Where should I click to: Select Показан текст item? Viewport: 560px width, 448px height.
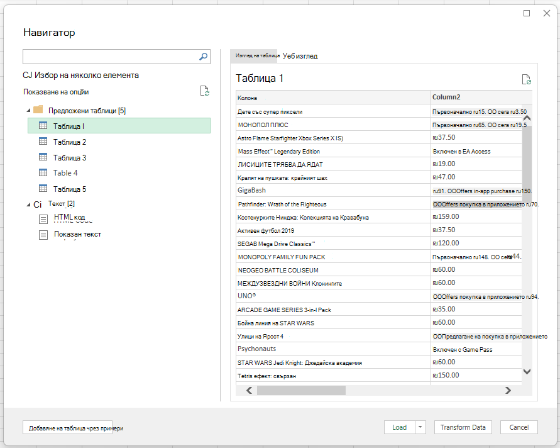77,234
